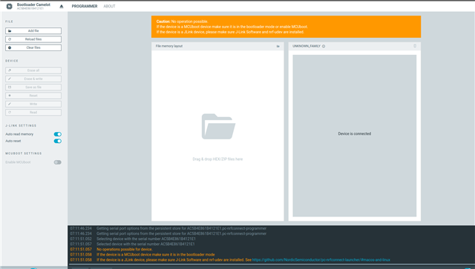Viewport: 475px width, 269px height.
Task: Select log line about MCUboot bootloader mode
Action: (x=156, y=255)
